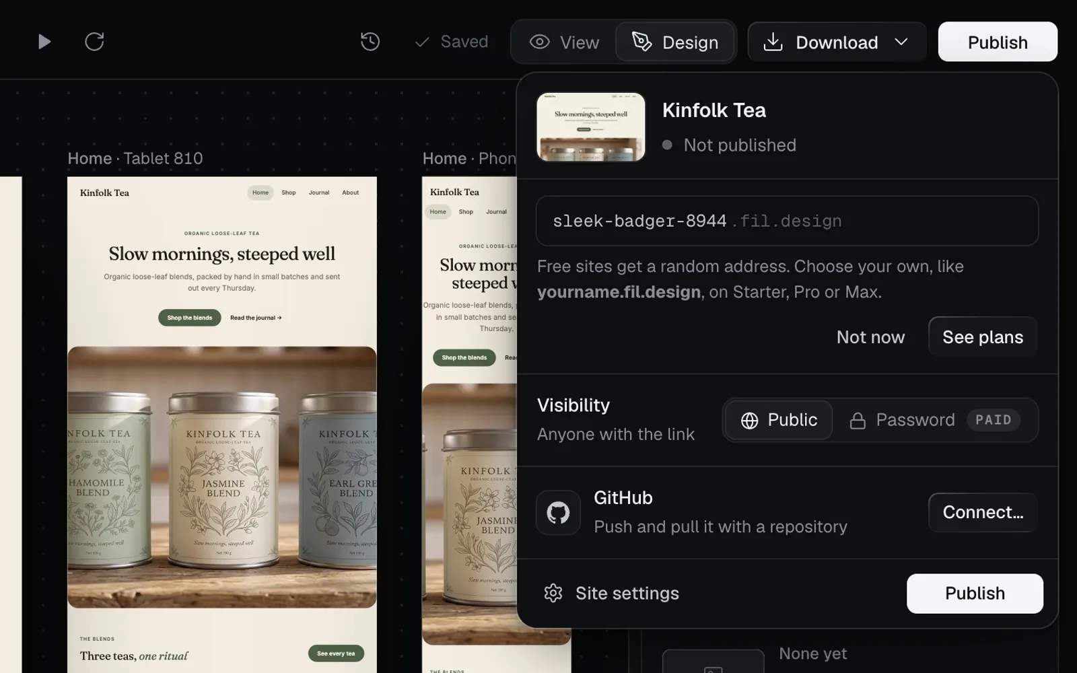Click the Site settings gear icon

pos(553,593)
